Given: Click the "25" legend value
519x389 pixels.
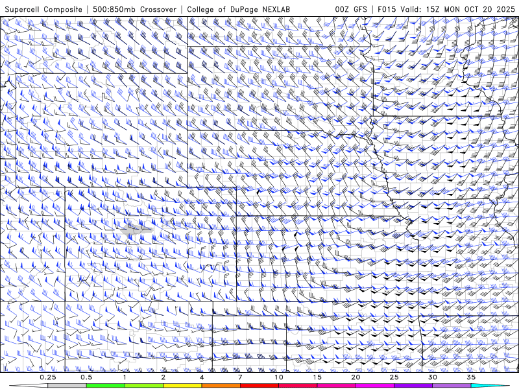Looking at the screenshot, I should point(394,377).
